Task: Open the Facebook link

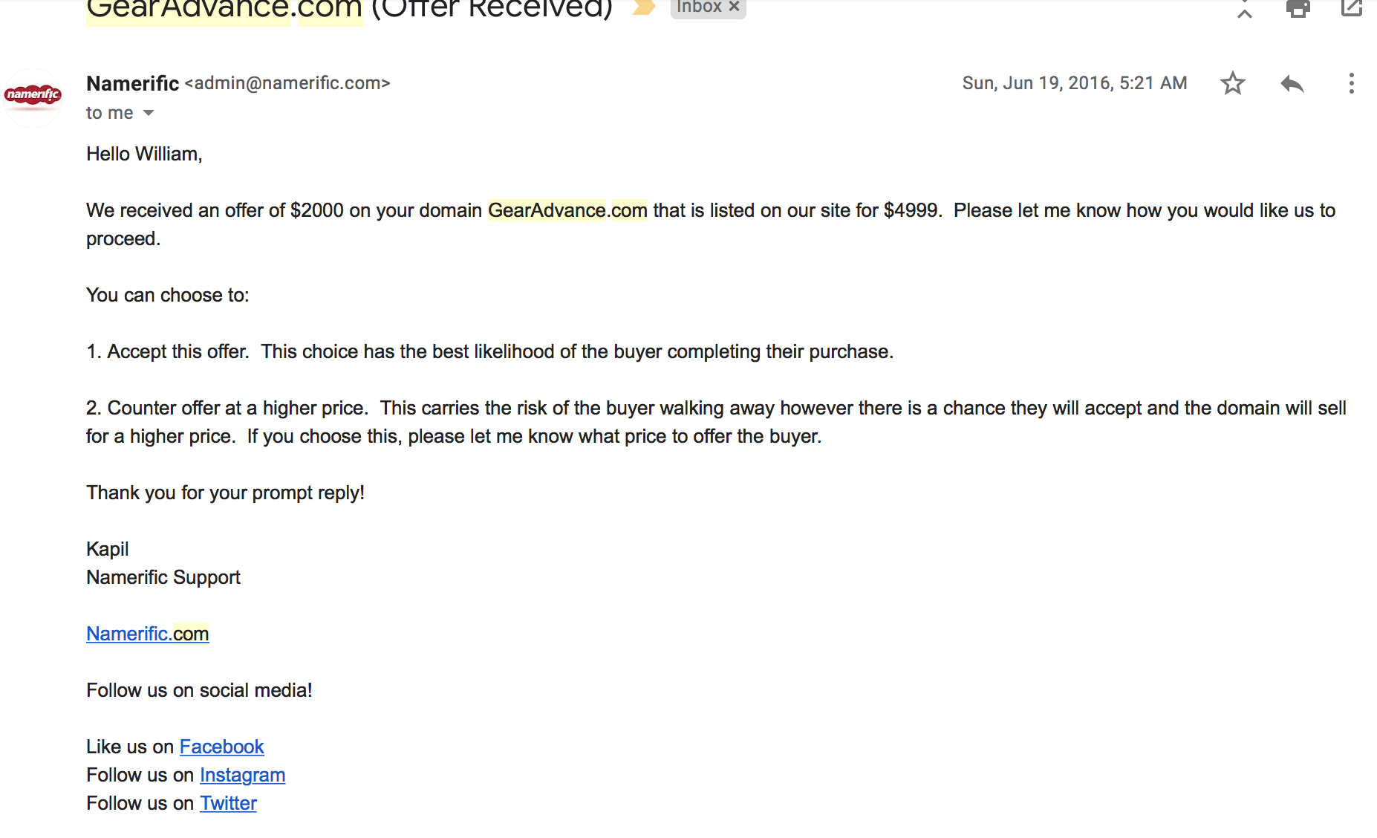Action: [x=221, y=747]
